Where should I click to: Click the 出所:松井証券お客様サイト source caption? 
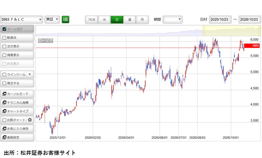[x=40, y=153]
